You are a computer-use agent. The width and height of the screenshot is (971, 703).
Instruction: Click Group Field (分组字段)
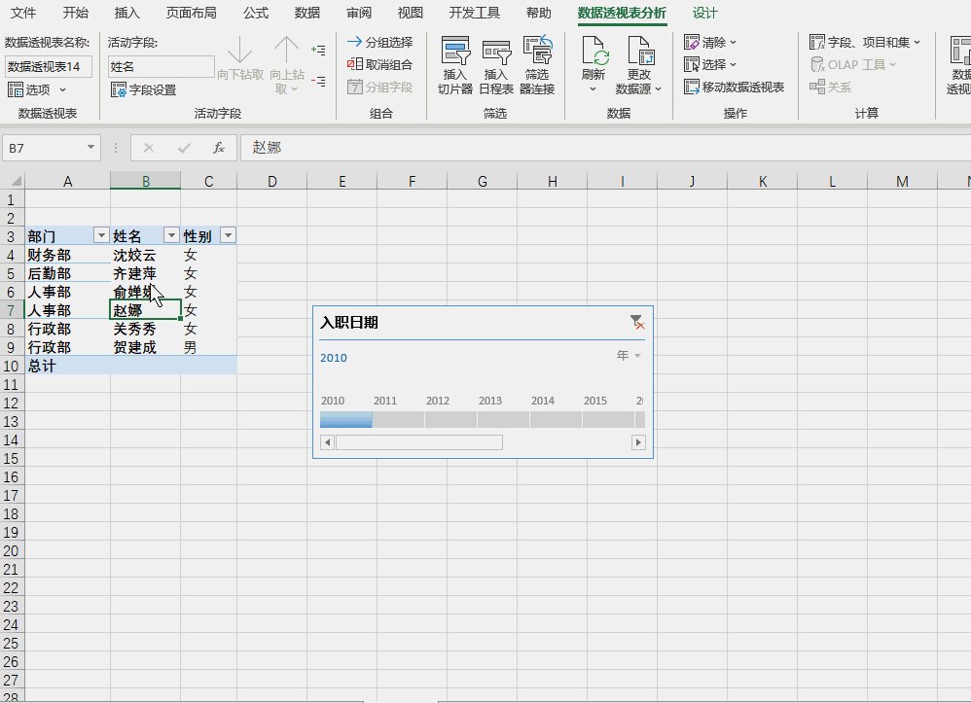(x=379, y=88)
